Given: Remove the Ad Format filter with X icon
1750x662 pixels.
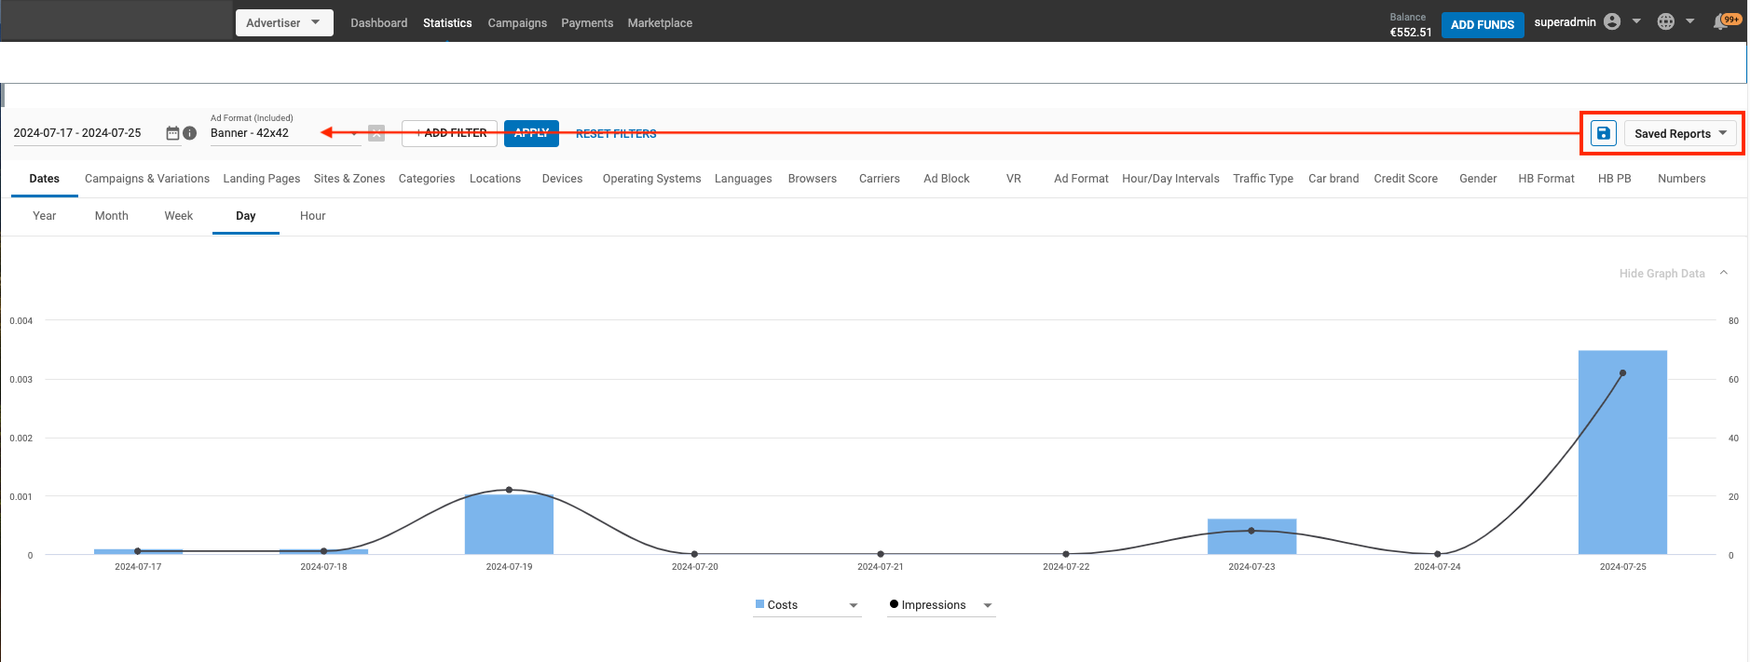Looking at the screenshot, I should click(376, 133).
